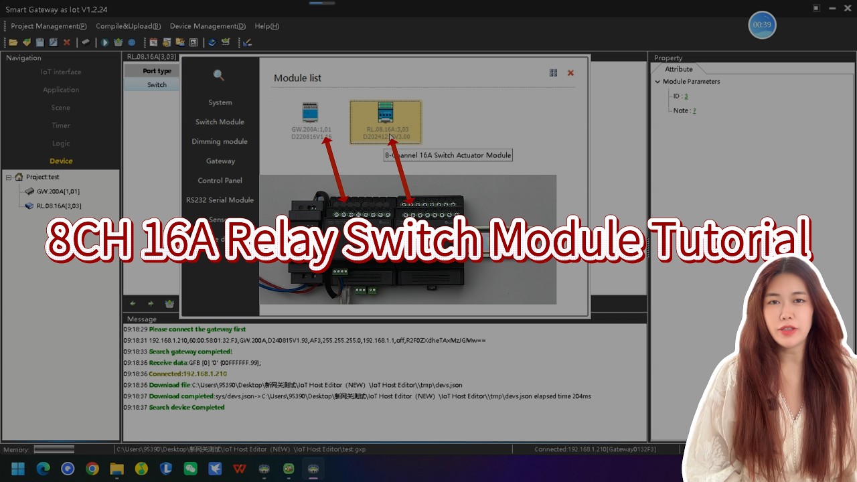Collapse the Project:test tree node
This screenshot has width=857, height=482.
click(x=9, y=177)
